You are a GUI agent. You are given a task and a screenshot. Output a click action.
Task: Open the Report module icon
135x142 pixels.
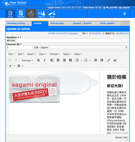42,14
